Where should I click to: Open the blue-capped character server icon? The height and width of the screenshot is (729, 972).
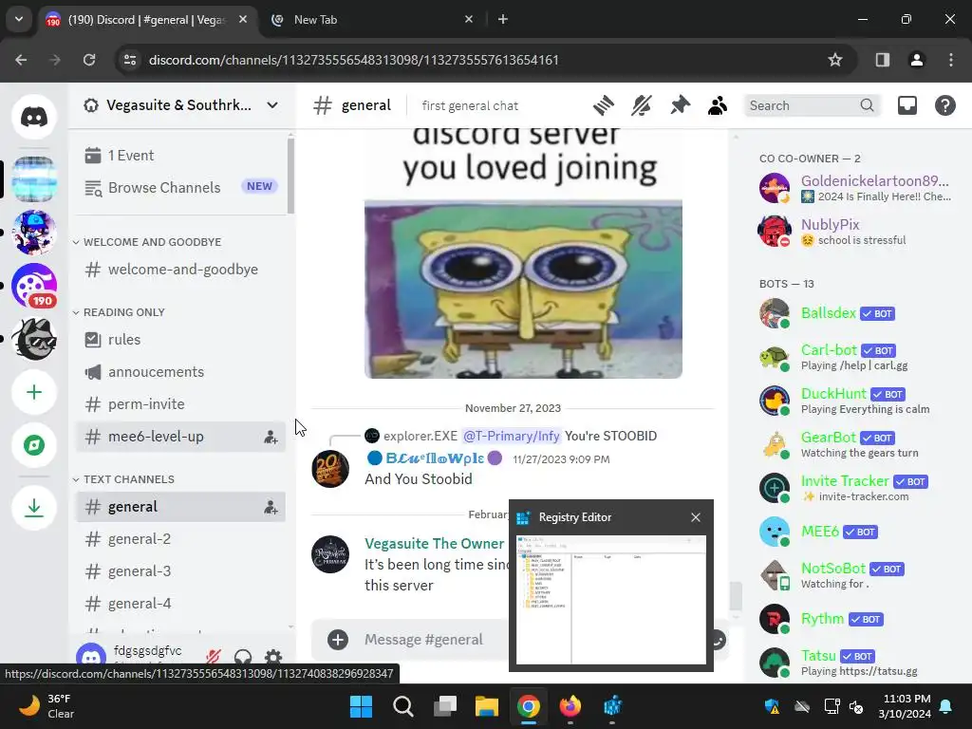coord(34,233)
